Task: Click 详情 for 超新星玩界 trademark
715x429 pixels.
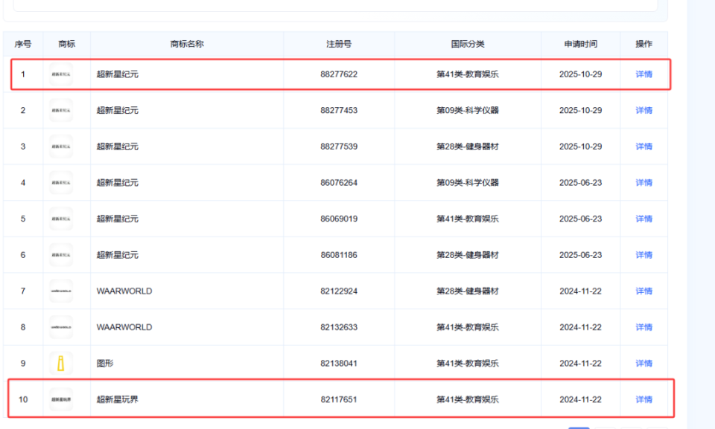Action: point(643,399)
